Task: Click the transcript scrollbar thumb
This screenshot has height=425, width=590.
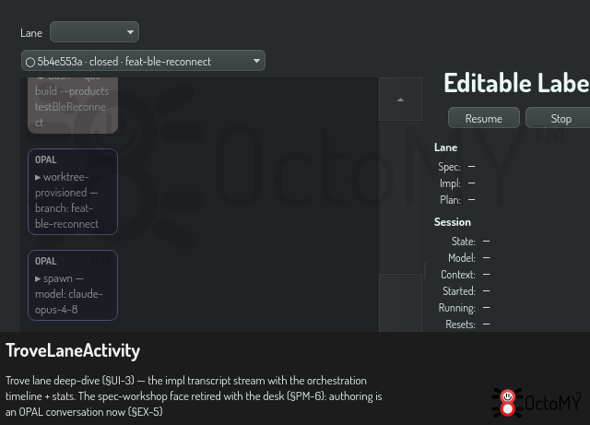Action: click(400, 302)
